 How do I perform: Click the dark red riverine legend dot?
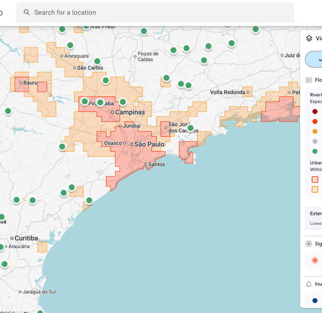315,112
